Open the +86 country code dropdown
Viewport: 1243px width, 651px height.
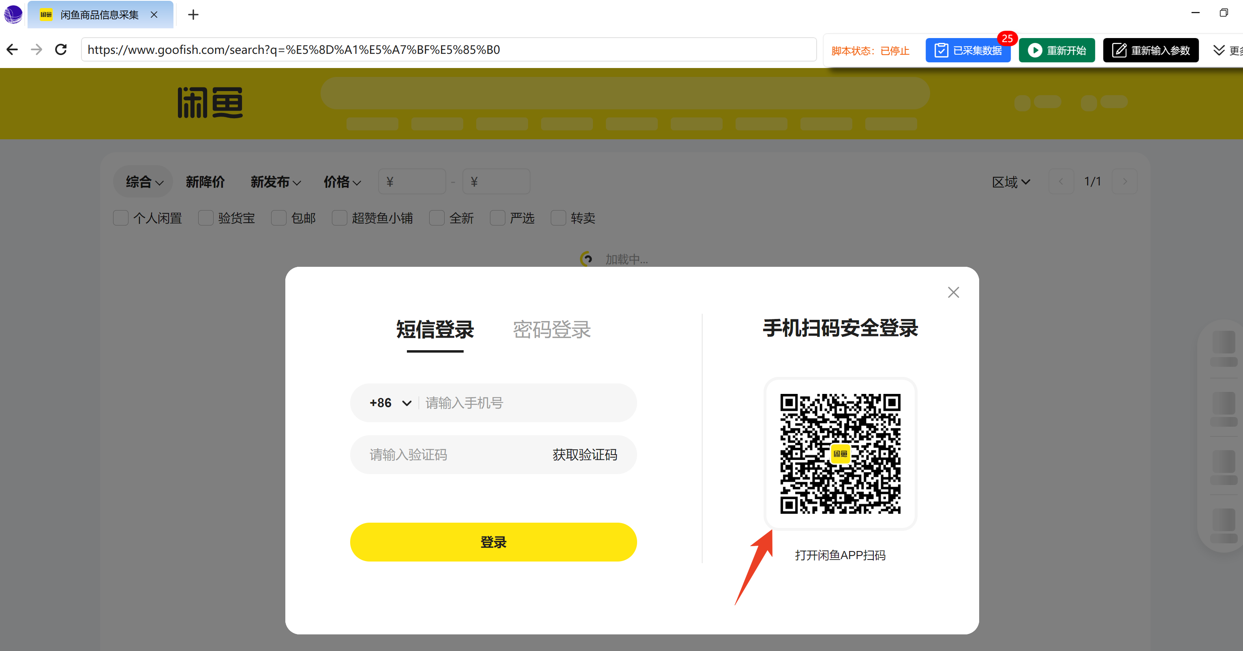(390, 403)
